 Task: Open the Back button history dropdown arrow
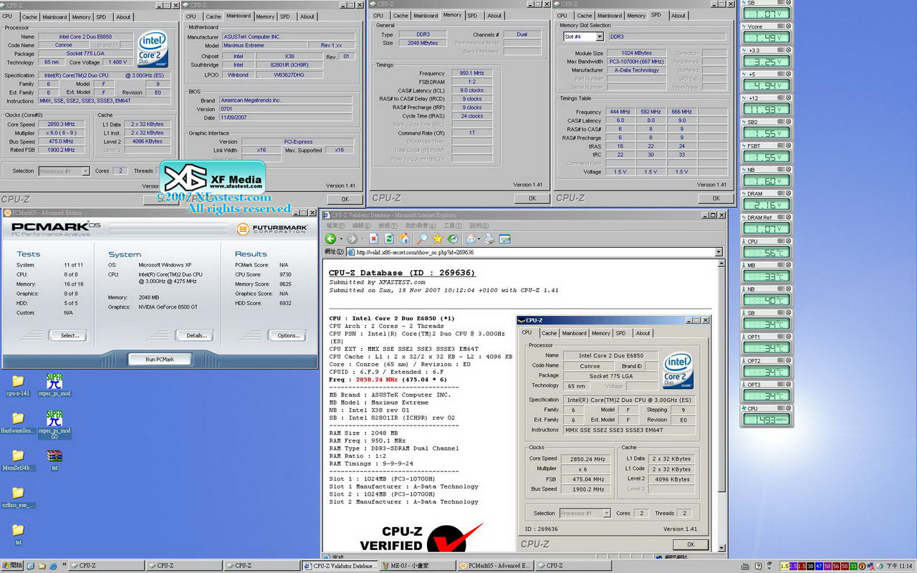pos(341,239)
